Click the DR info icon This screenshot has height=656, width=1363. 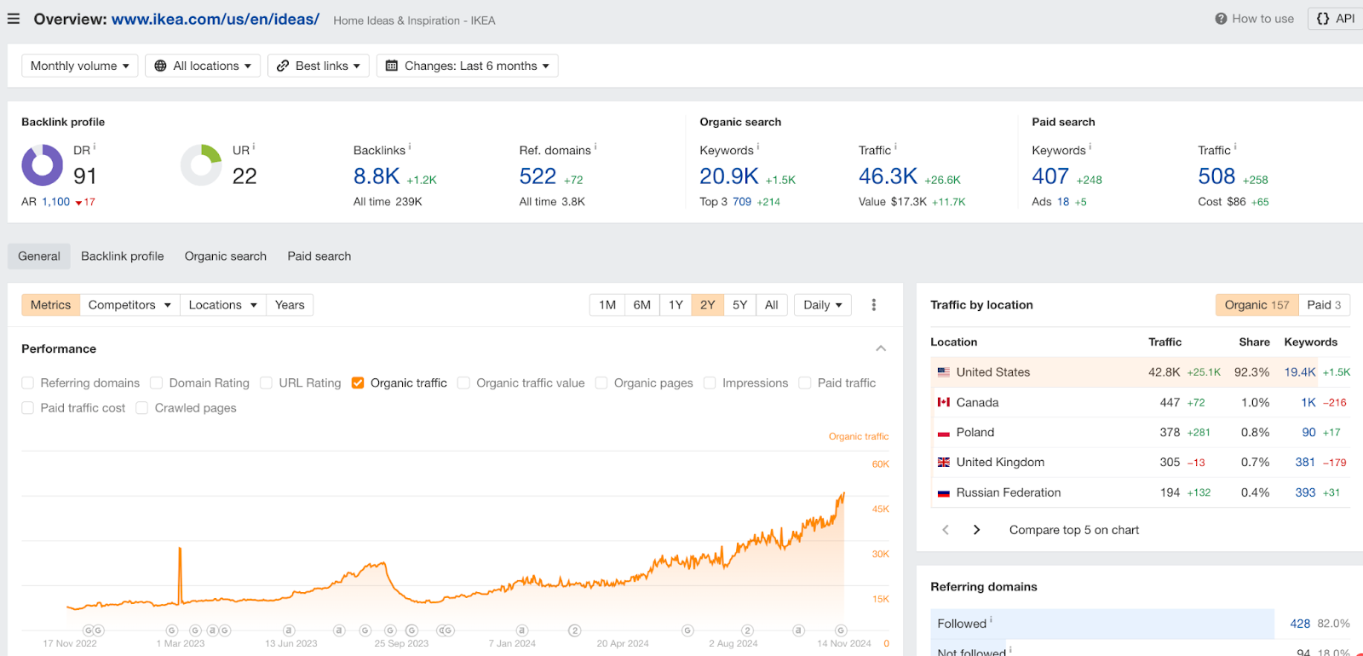(x=95, y=147)
